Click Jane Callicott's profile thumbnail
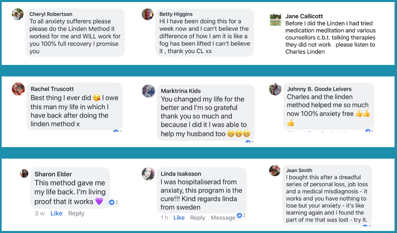Image resolution: width=397 pixels, height=233 pixels. click(x=275, y=19)
